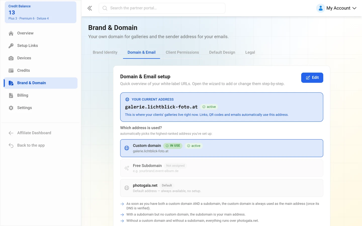Click the 'Domain & Email setup' heading
The image size is (362, 226).
click(145, 77)
